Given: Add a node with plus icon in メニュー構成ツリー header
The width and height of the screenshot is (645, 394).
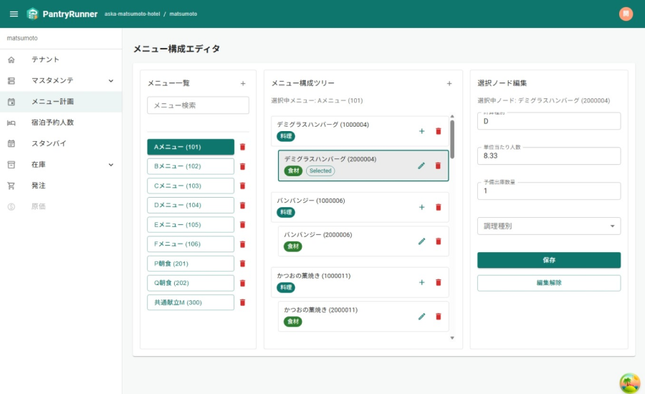Looking at the screenshot, I should tap(449, 84).
